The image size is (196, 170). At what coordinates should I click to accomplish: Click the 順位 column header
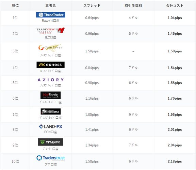pos(15,6)
